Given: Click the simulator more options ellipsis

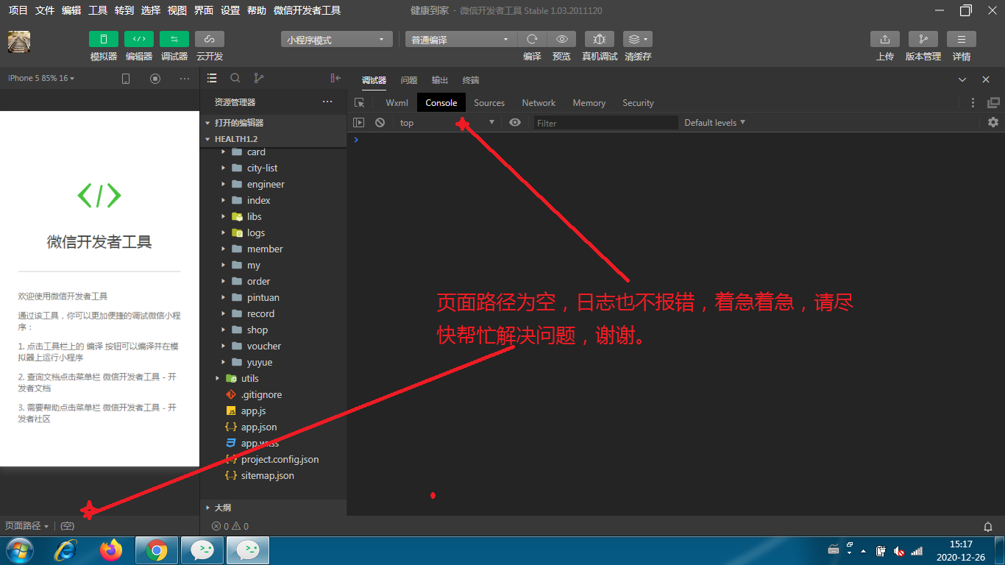Looking at the screenshot, I should click(184, 79).
